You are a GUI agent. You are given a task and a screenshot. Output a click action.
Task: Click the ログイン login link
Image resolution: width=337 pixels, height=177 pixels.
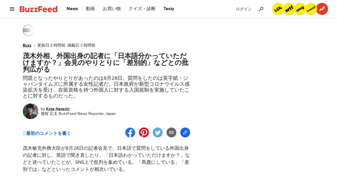pos(244,9)
